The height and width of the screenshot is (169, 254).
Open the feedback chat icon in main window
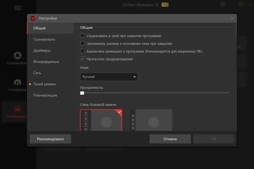click(223, 4)
